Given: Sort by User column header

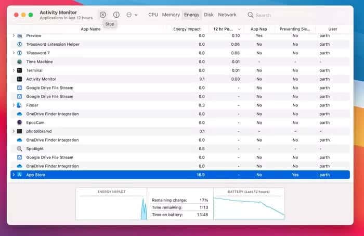Looking at the screenshot, I should click(333, 29).
